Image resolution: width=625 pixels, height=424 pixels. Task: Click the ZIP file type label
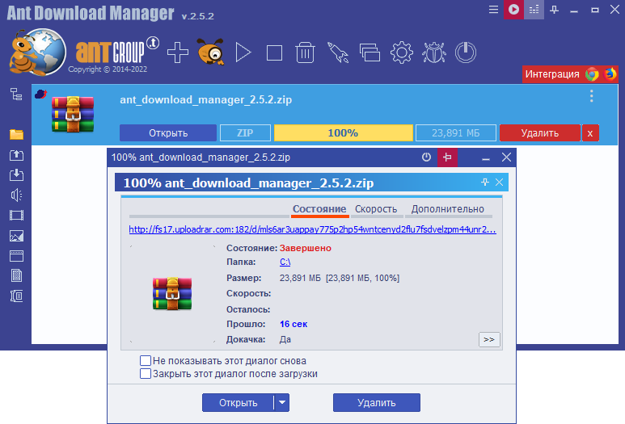pyautogui.click(x=245, y=133)
